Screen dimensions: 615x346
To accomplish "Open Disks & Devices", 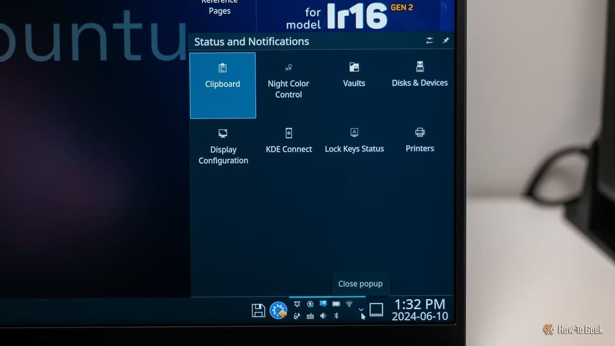I will pos(420,74).
